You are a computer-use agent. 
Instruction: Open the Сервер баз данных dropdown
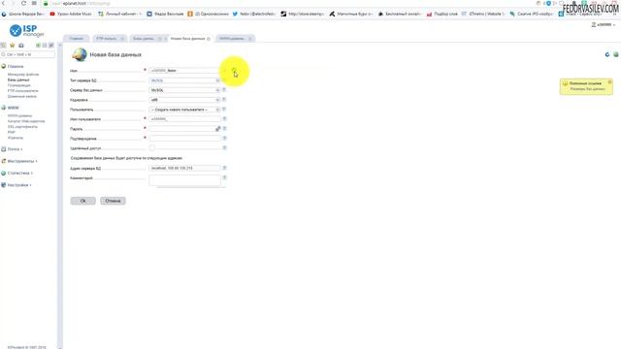184,90
